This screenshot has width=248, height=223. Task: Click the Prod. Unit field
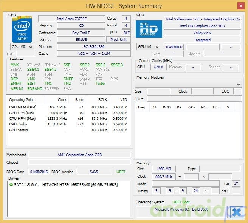coord(118,40)
